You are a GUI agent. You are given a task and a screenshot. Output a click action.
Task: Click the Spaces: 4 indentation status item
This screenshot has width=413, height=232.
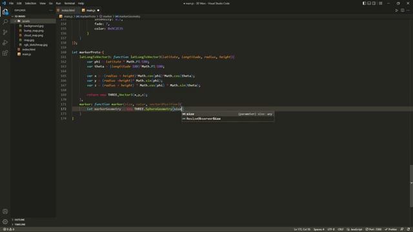click(319, 229)
